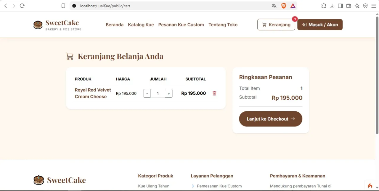Go to Pesanan Kue Custom page
Image resolution: width=379 pixels, height=191 pixels.
[x=181, y=25]
